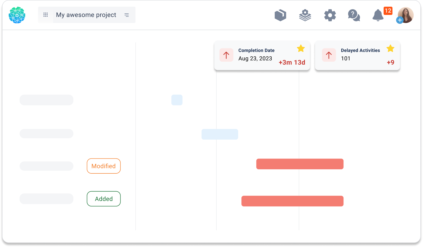Expand the project hamburger menu
Image resolution: width=423 pixels, height=247 pixels.
tap(127, 15)
